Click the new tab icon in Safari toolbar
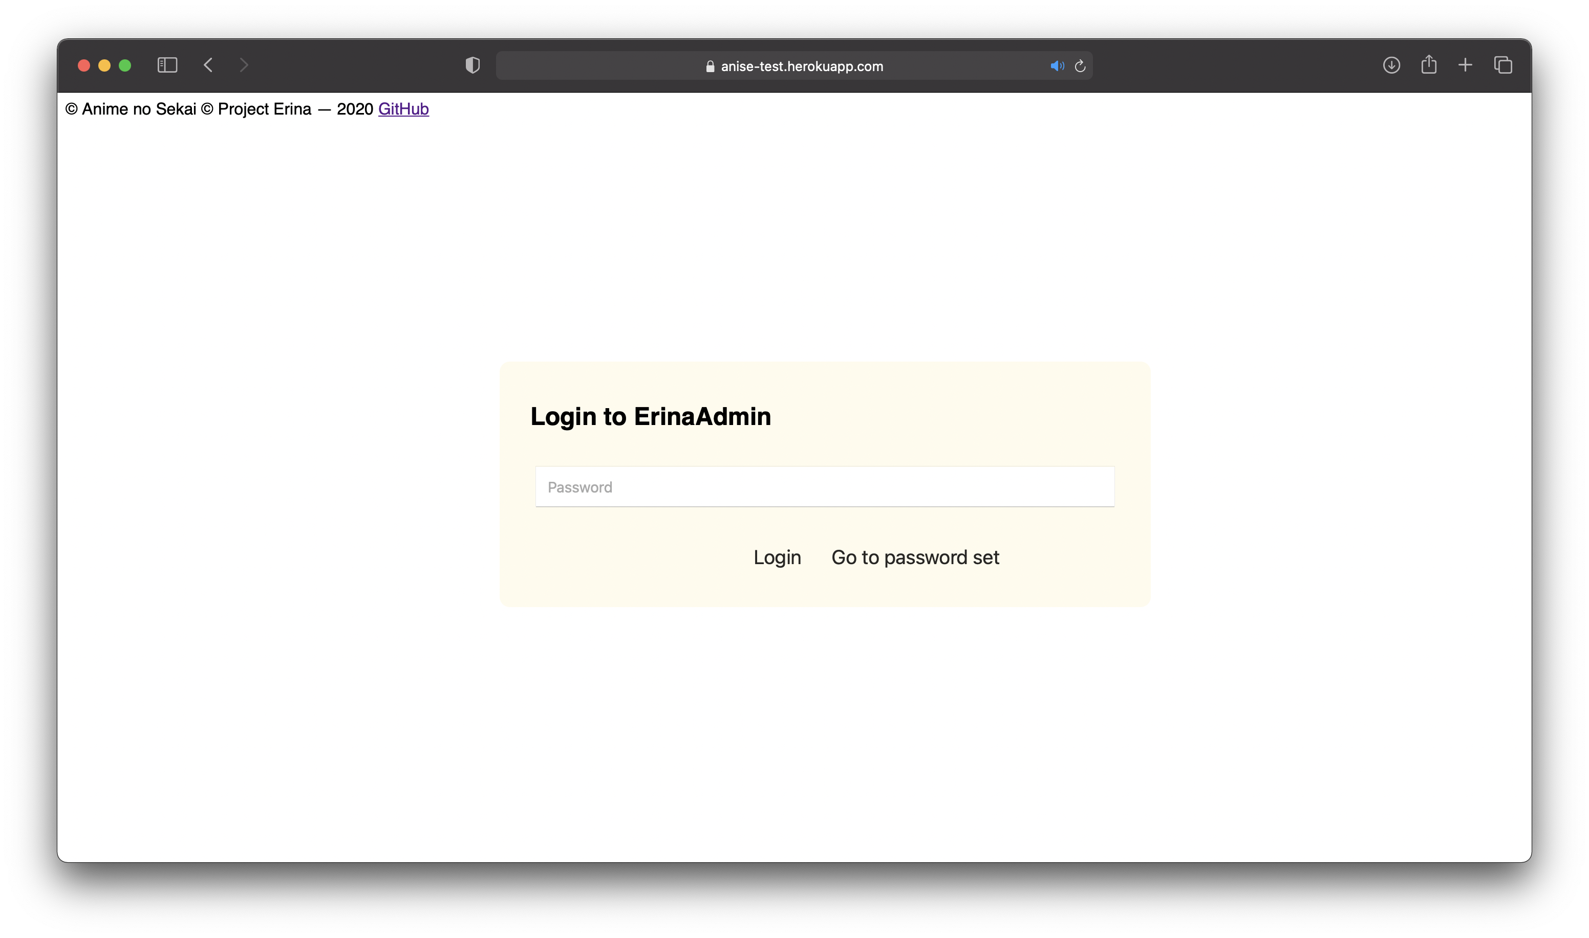 click(x=1466, y=65)
